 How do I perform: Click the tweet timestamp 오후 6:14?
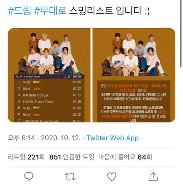pos(21,138)
